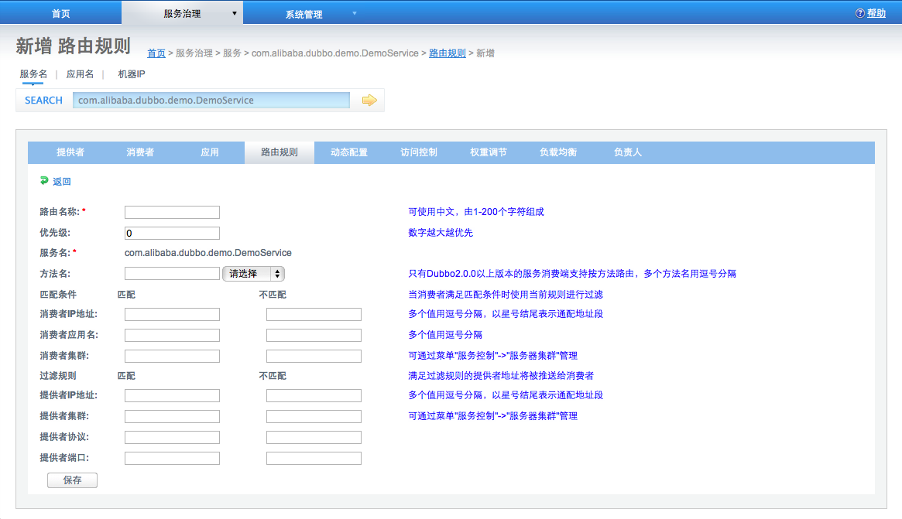This screenshot has height=519, width=902.
Task: Focus the 路由名称 input field
Action: coord(172,212)
